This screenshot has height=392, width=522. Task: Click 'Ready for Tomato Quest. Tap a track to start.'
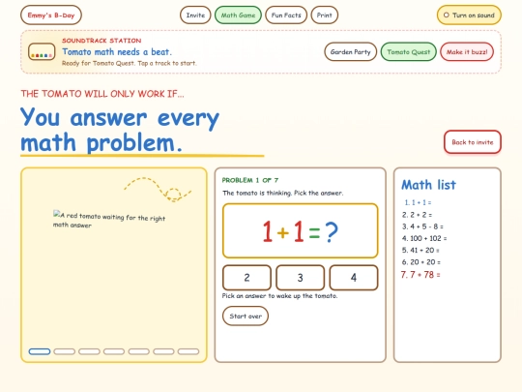pos(130,63)
